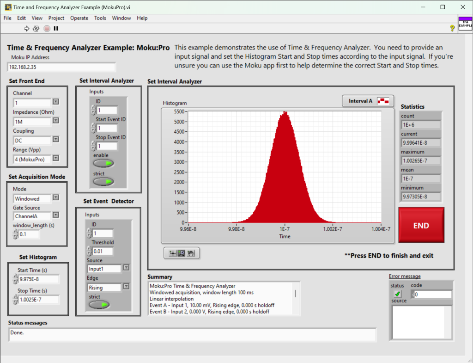Click the Run Continuously icon
The width and height of the screenshot is (473, 363).
point(36,29)
